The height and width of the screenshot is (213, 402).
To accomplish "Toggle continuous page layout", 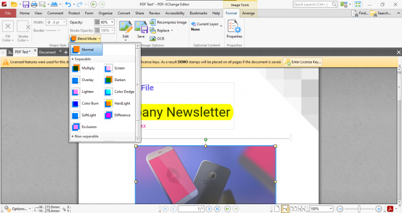I will click(x=285, y=209).
